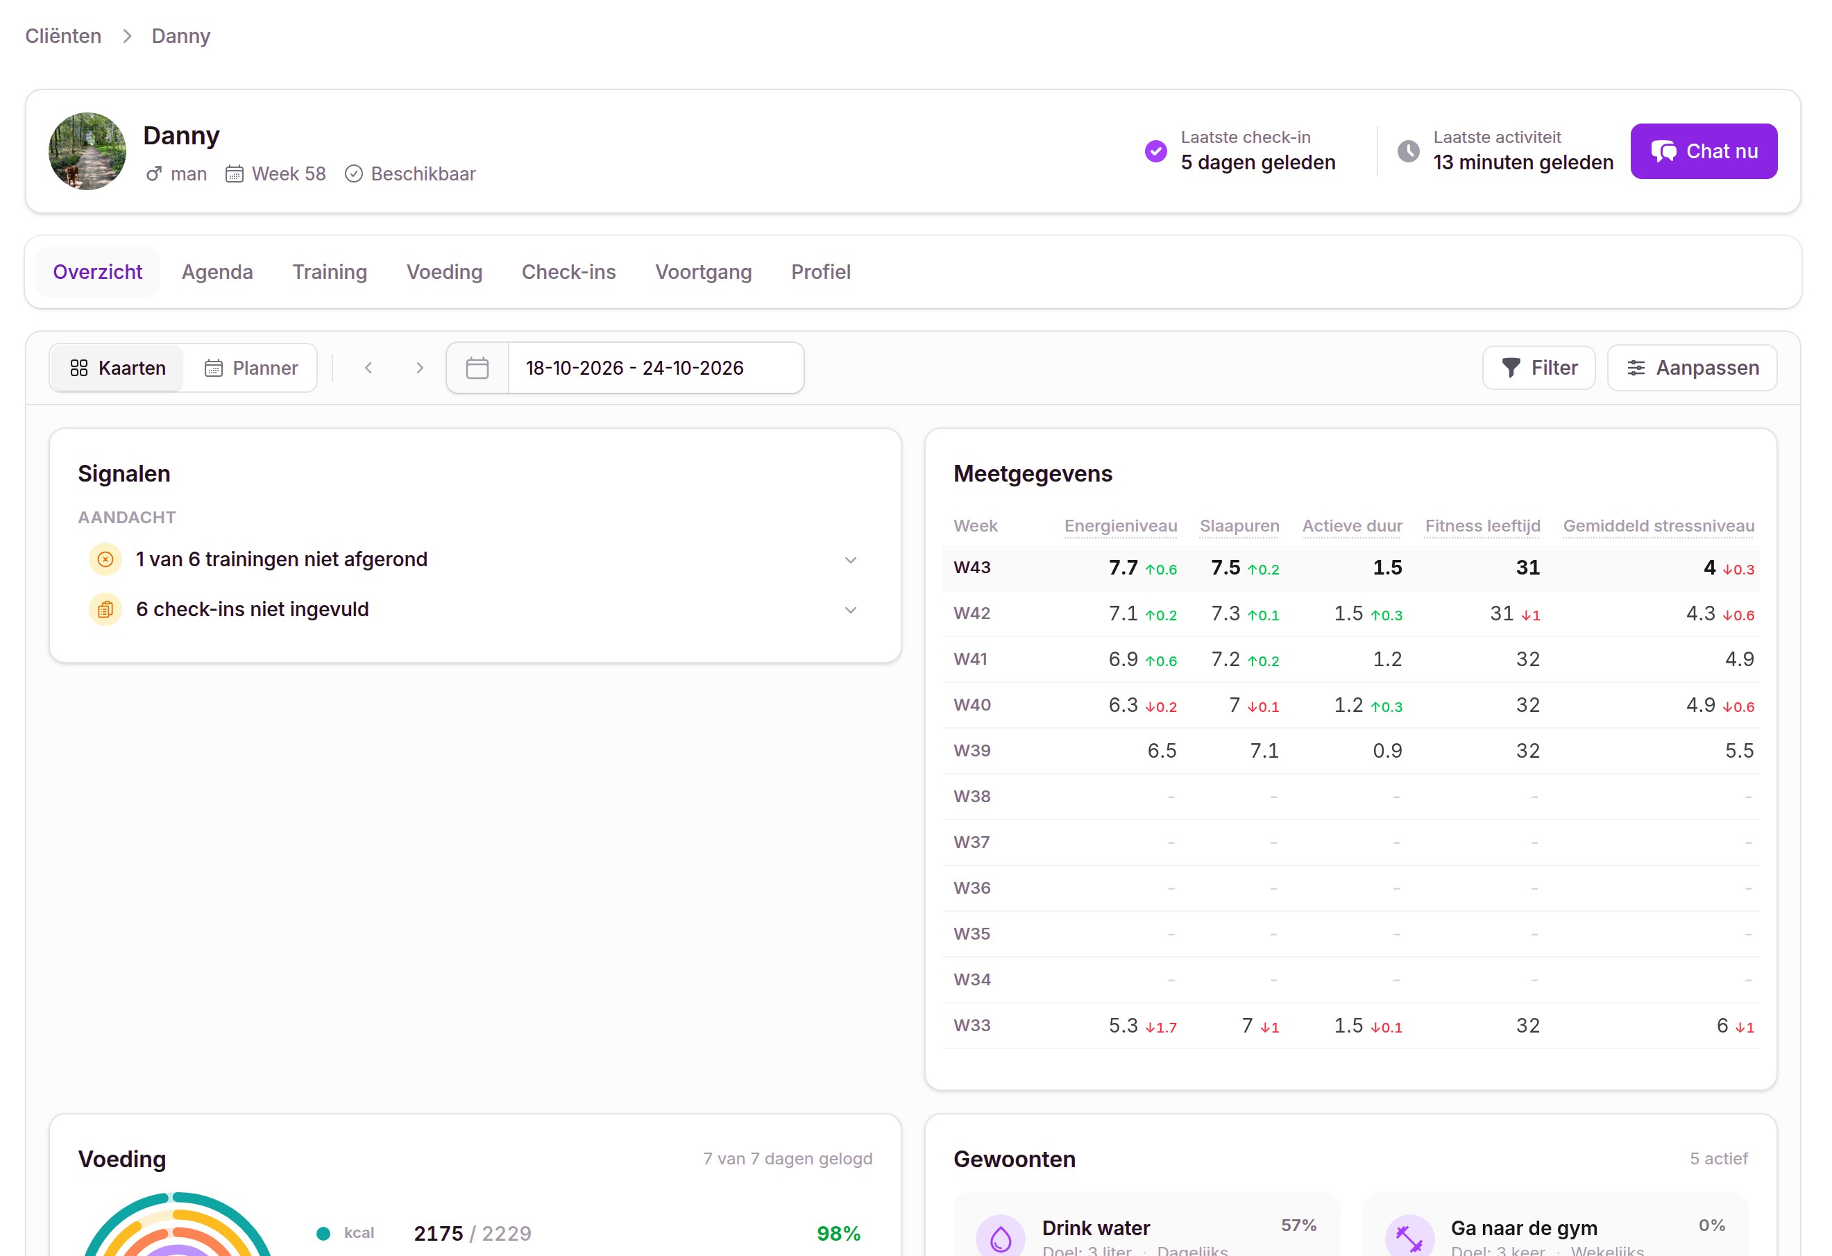Go to the next week arrow
This screenshot has width=1832, height=1256.
419,368
